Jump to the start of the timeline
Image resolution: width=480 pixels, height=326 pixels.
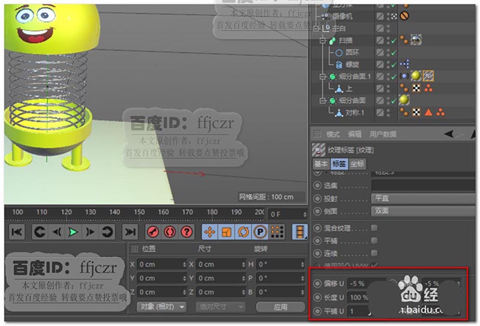pos(17,232)
